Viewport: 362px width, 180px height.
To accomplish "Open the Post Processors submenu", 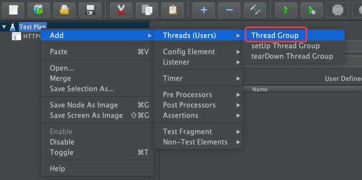I will [198, 105].
